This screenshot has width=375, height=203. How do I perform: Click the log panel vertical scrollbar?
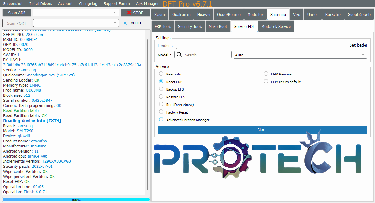coord(147,115)
